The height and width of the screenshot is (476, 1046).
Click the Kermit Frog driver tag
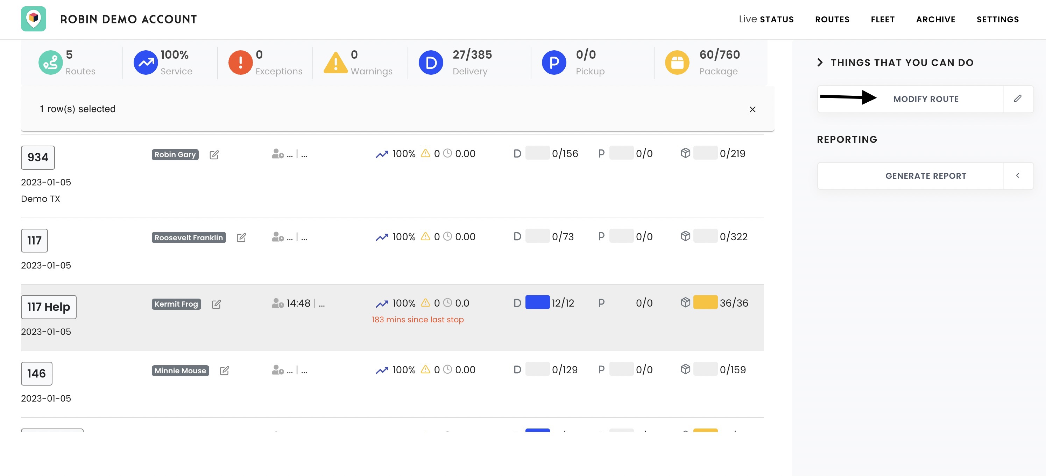click(x=176, y=304)
